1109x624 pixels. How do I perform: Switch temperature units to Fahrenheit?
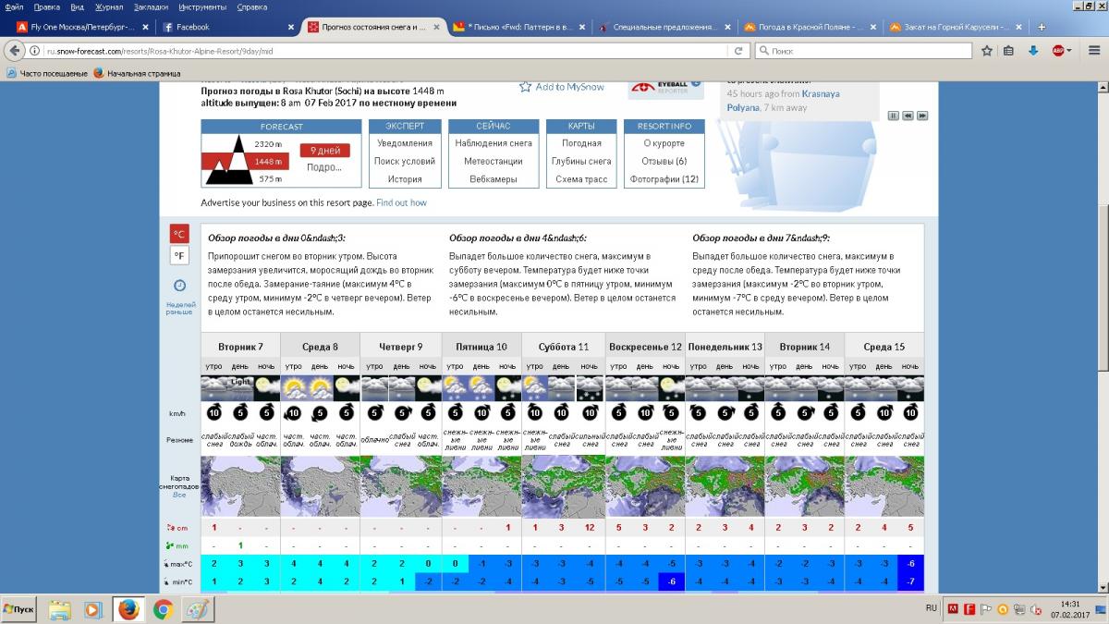coord(180,256)
